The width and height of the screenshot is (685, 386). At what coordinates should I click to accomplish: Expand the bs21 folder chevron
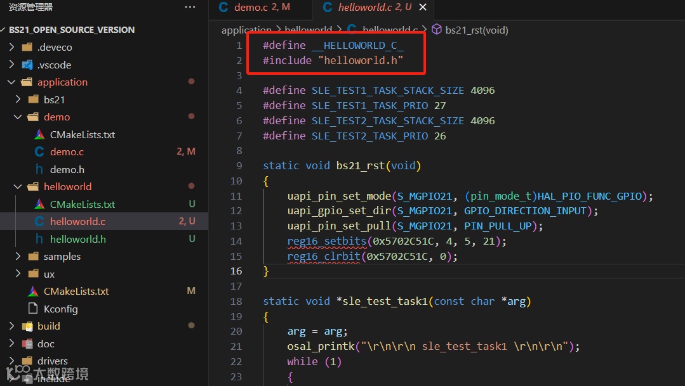click(x=18, y=100)
